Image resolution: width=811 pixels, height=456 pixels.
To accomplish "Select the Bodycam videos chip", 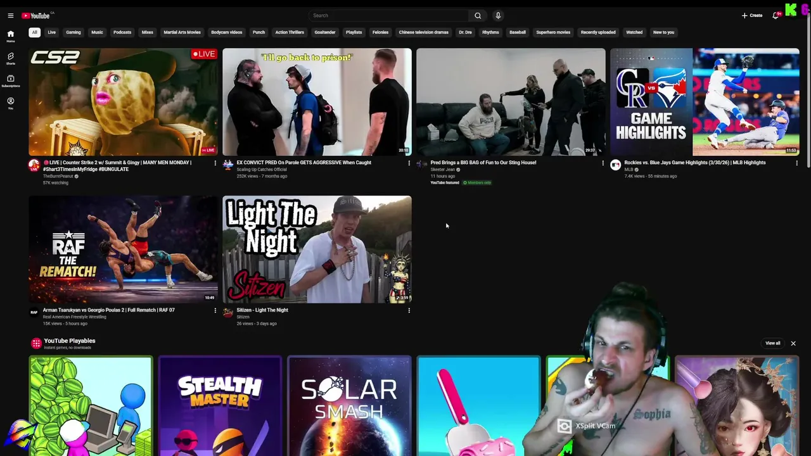I will point(227,32).
